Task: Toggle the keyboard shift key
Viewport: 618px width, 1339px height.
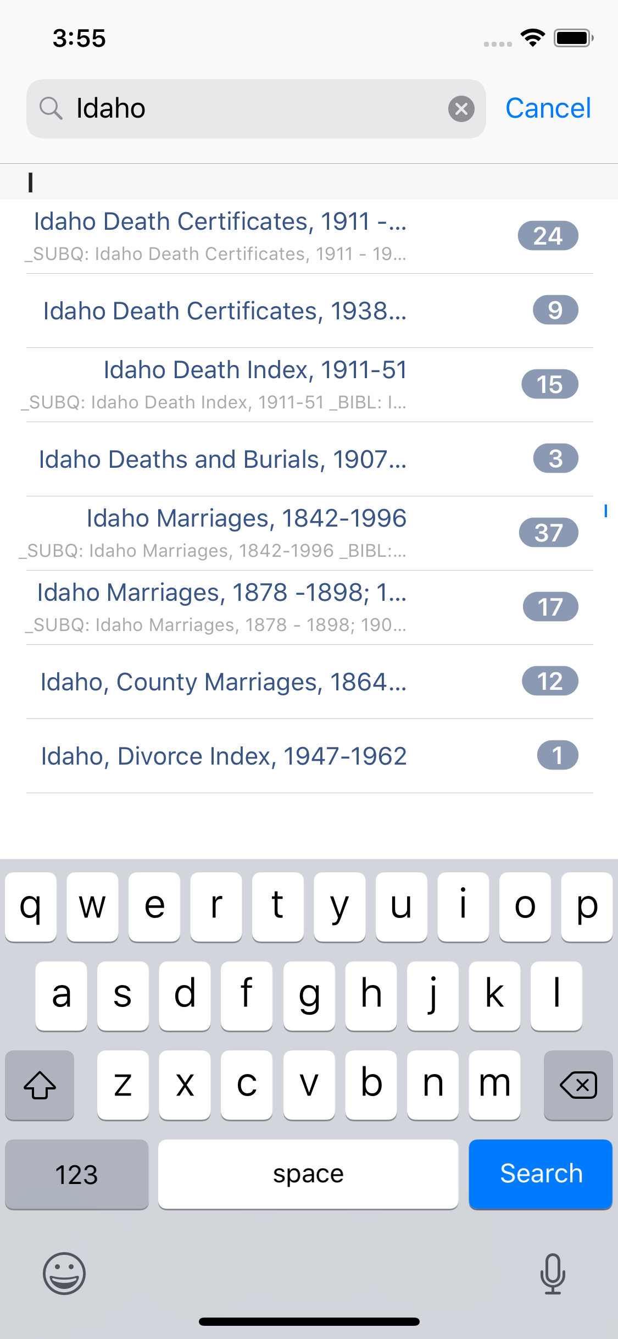Action: [x=40, y=1085]
